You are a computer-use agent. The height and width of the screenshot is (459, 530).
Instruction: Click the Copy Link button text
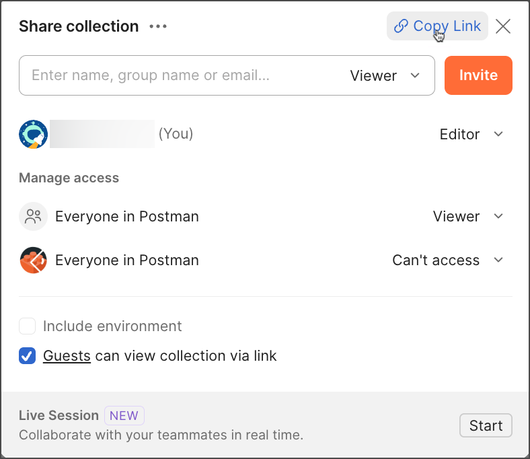pos(447,26)
